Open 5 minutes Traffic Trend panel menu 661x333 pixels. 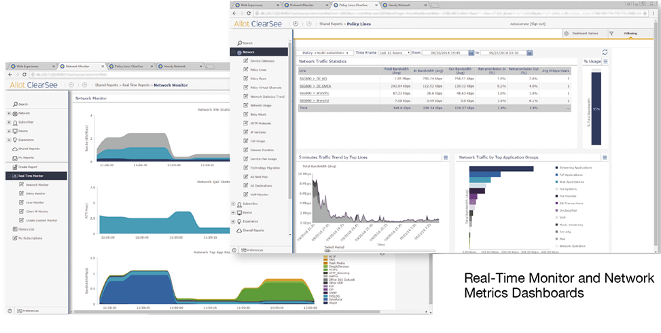click(x=445, y=157)
